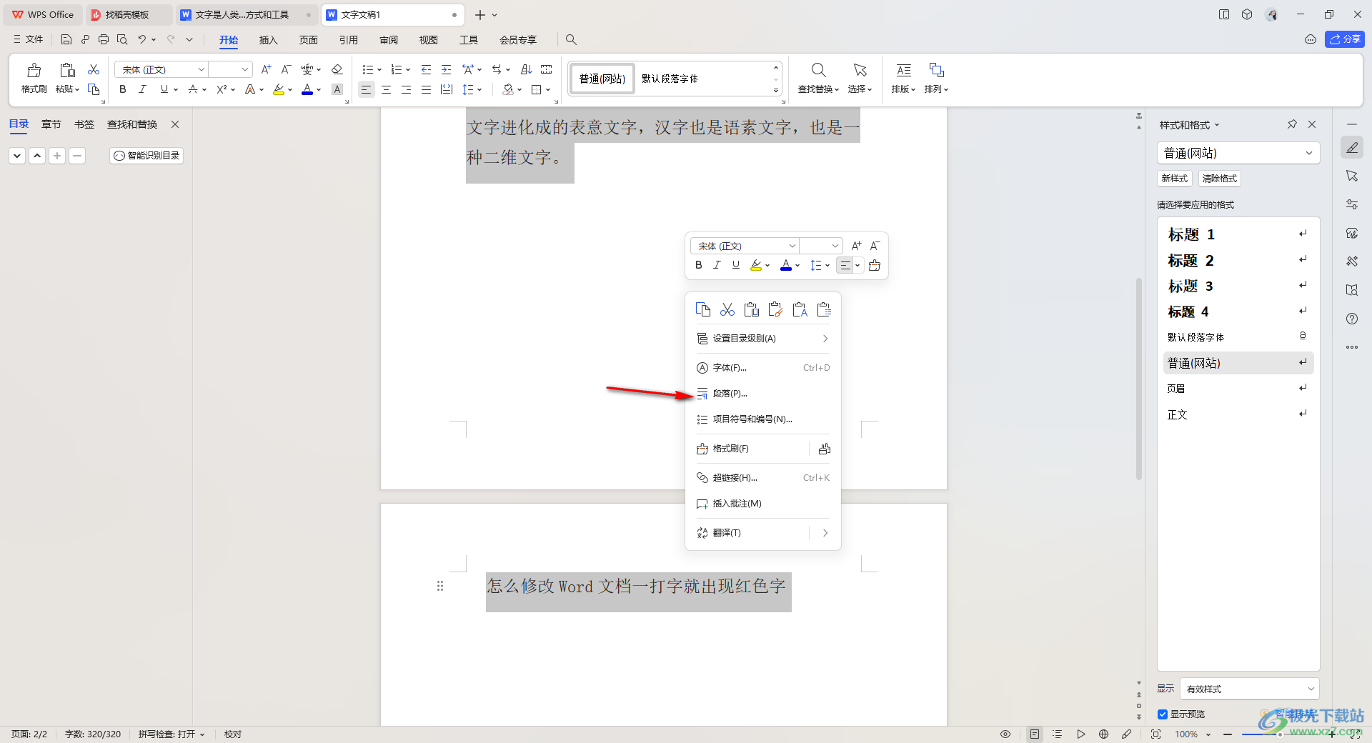Open the ribbon font size dropdown

[x=245, y=69]
